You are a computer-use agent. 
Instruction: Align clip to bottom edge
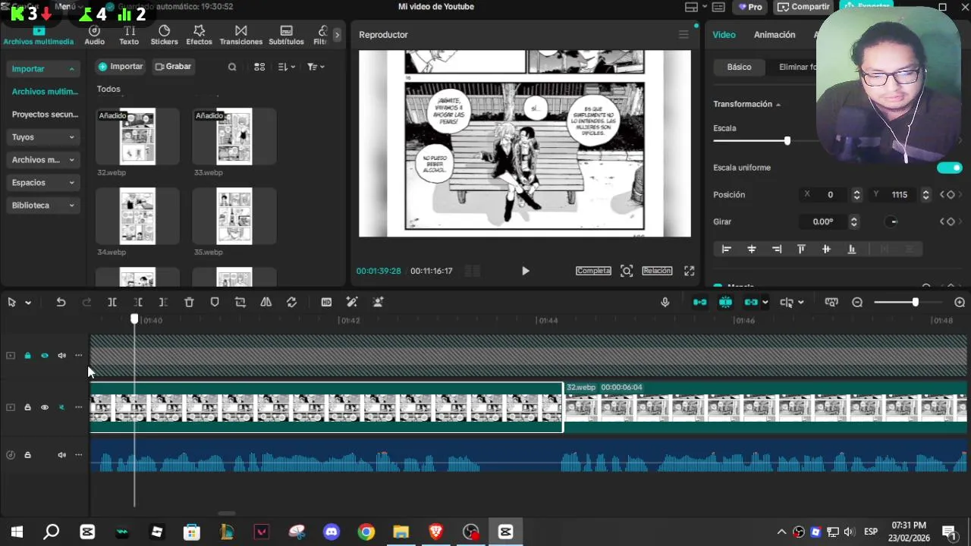(851, 249)
